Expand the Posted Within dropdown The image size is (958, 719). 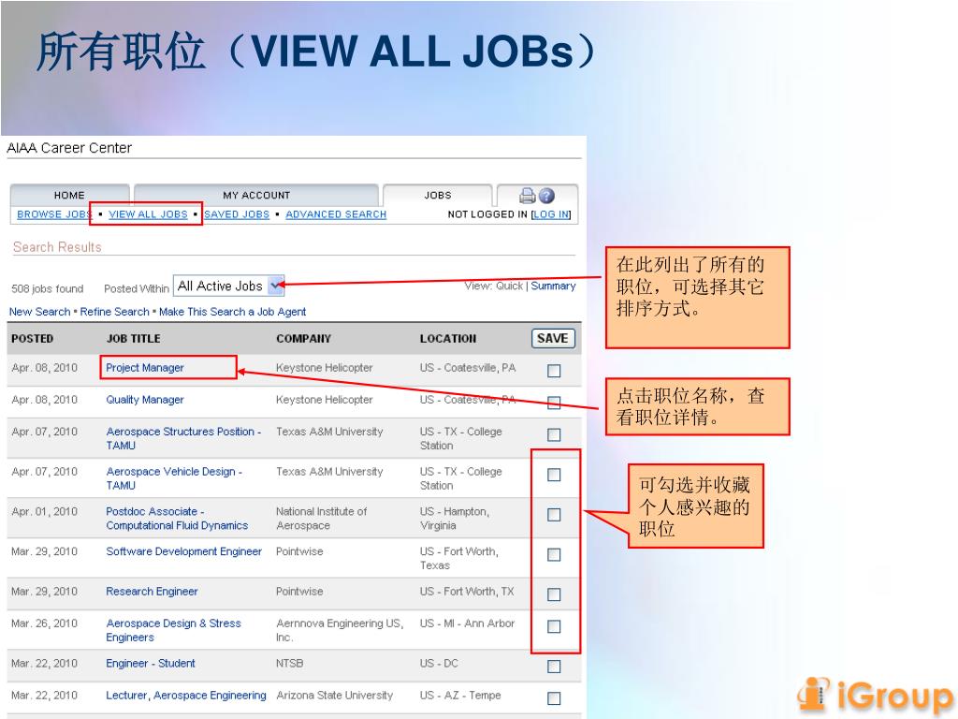coord(228,286)
